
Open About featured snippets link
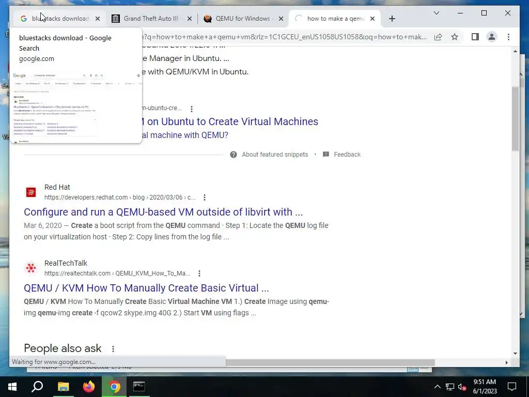click(275, 155)
